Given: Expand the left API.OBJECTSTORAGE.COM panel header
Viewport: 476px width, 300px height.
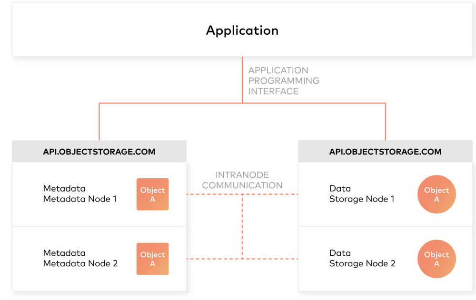Looking at the screenshot, I should tap(99, 151).
